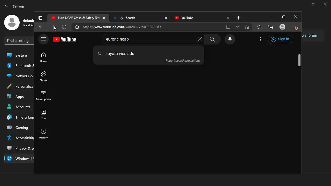This screenshot has height=186, width=331.
Task: Open Personalization in Settings window
Action: [x=19, y=86]
